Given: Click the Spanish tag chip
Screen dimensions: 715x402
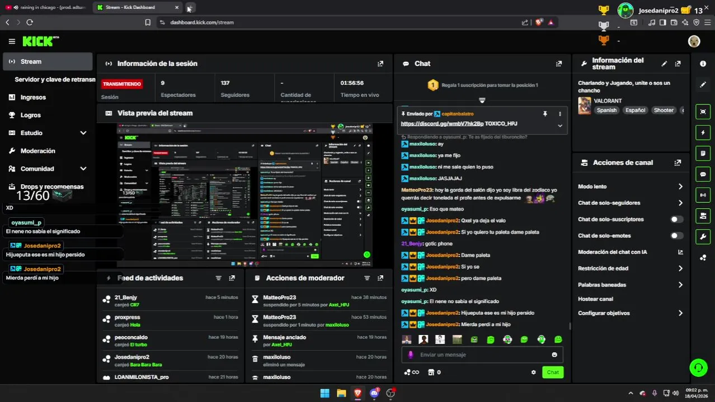Looking at the screenshot, I should pos(606,111).
